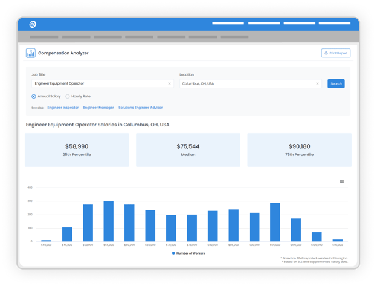Click the $75,544 Median card
The width and height of the screenshot is (377, 286).
188,150
